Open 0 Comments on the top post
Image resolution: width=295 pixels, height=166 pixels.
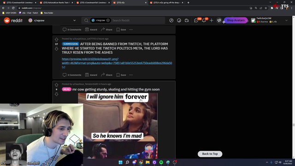tap(72, 30)
